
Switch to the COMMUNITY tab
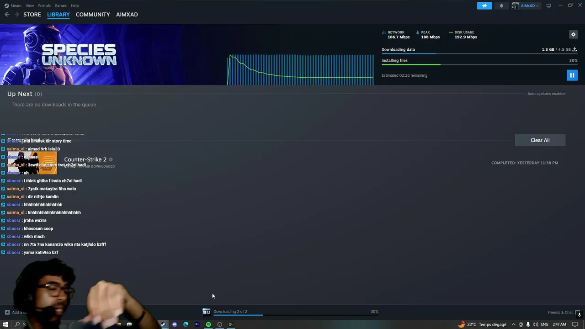pyautogui.click(x=93, y=15)
